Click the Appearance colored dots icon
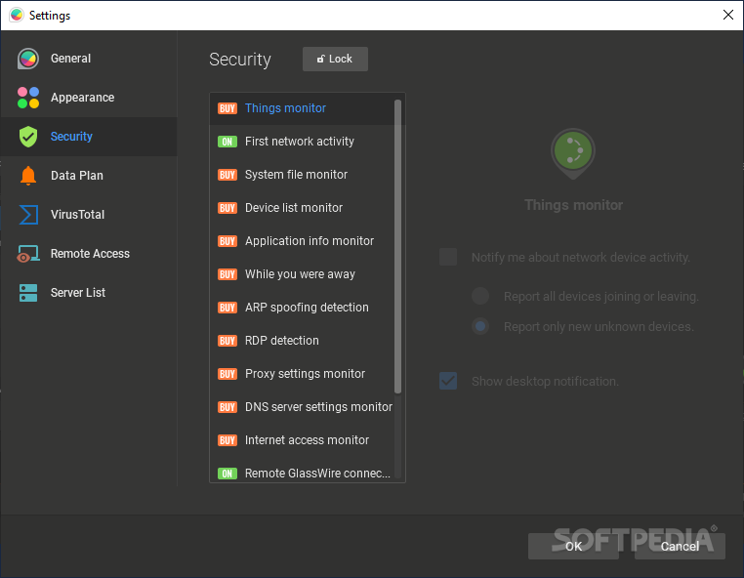The width and height of the screenshot is (744, 578). click(x=28, y=98)
